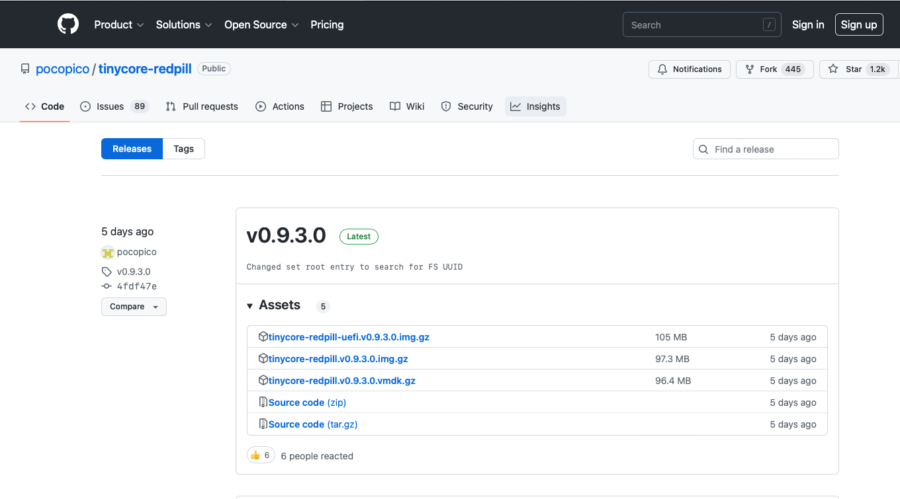Viewport: 900px width, 499px height.
Task: Click the thumbs up reaction icon
Action: [255, 455]
